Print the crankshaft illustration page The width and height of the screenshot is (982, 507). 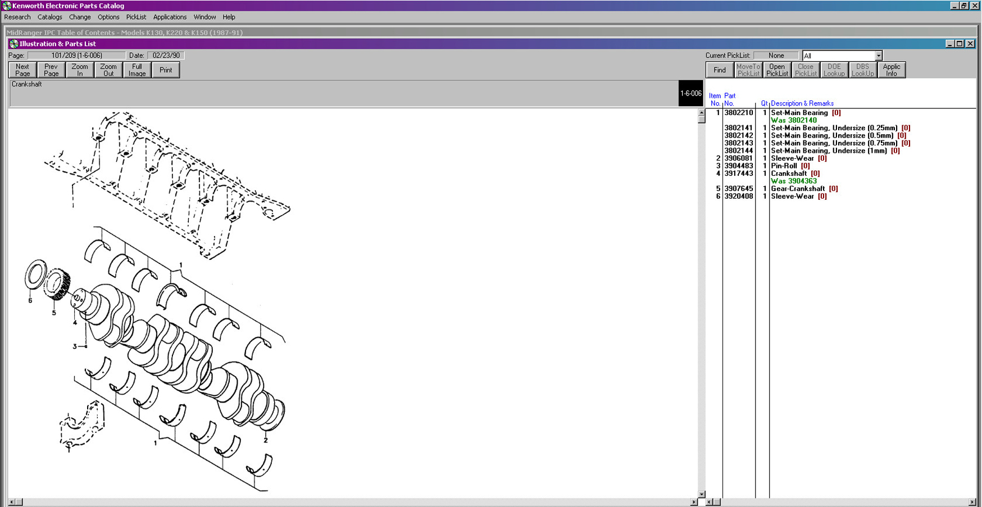(166, 70)
